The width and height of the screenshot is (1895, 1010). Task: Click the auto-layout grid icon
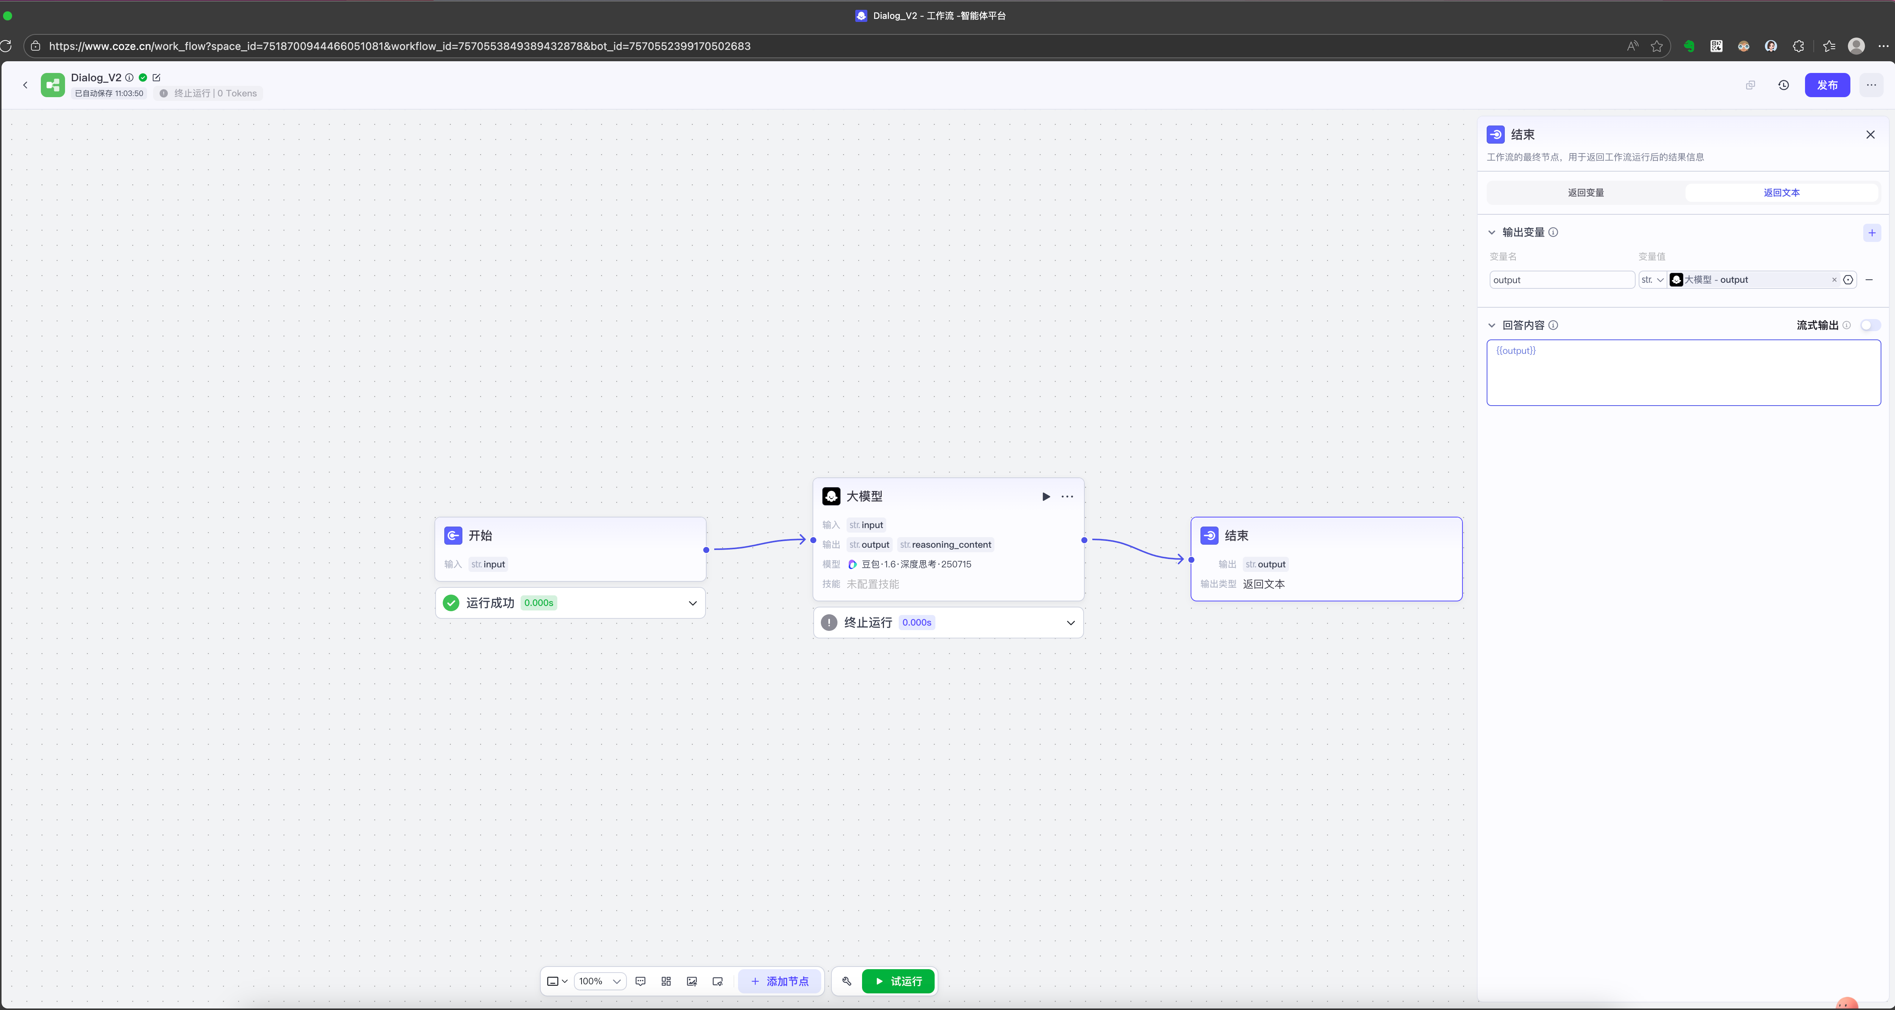[x=666, y=981]
